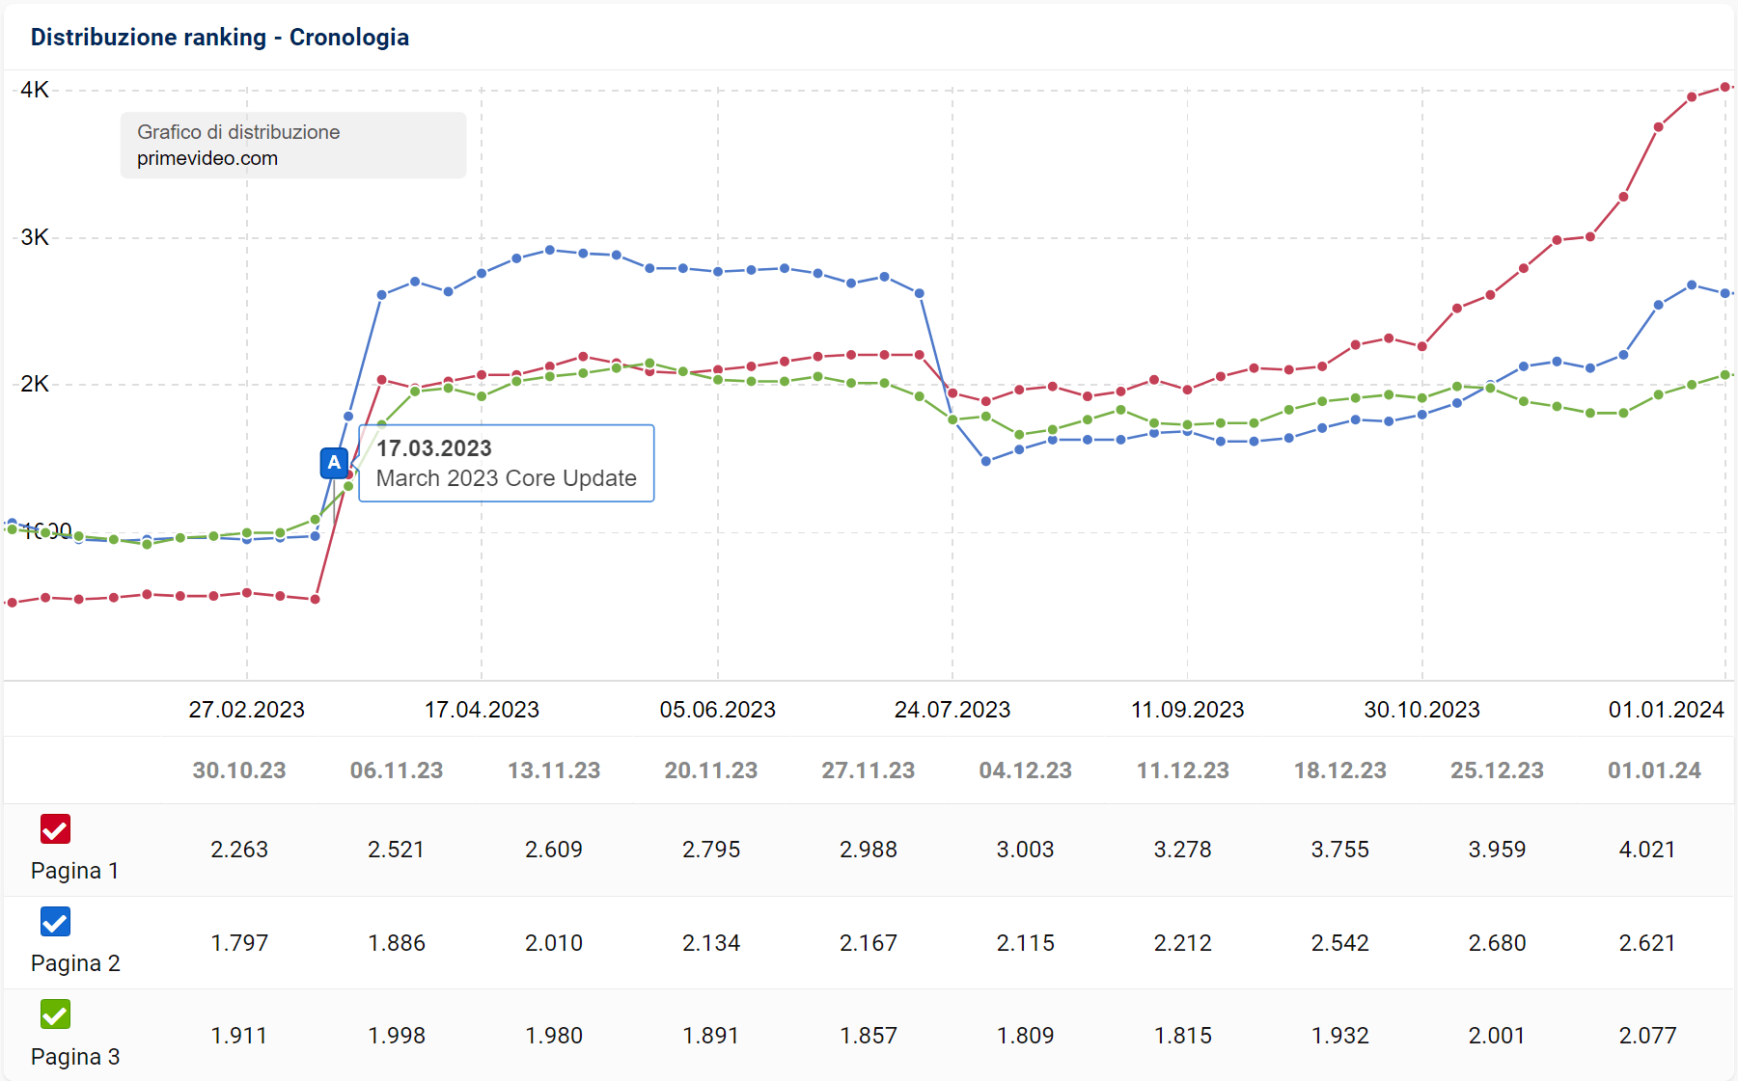Click the 01.01.2024 x-axis label
The width and height of the screenshot is (1738, 1081).
click(1667, 710)
